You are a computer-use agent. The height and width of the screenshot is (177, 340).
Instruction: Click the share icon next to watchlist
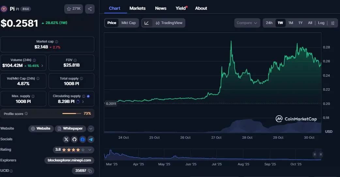pyautogui.click(x=90, y=9)
